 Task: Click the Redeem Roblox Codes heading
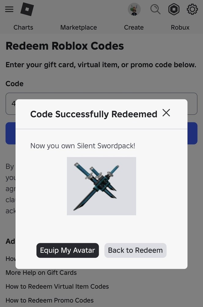[64, 46]
